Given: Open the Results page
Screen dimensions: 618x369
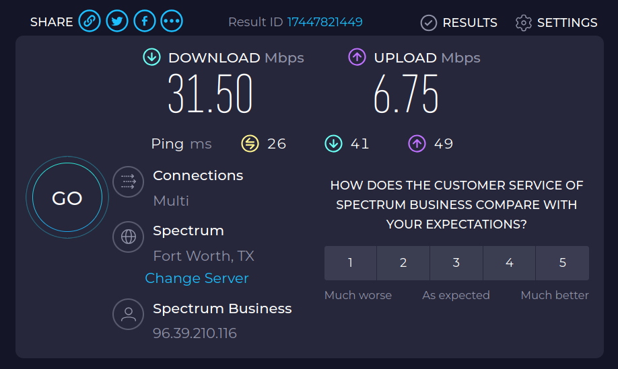Looking at the screenshot, I should point(459,23).
